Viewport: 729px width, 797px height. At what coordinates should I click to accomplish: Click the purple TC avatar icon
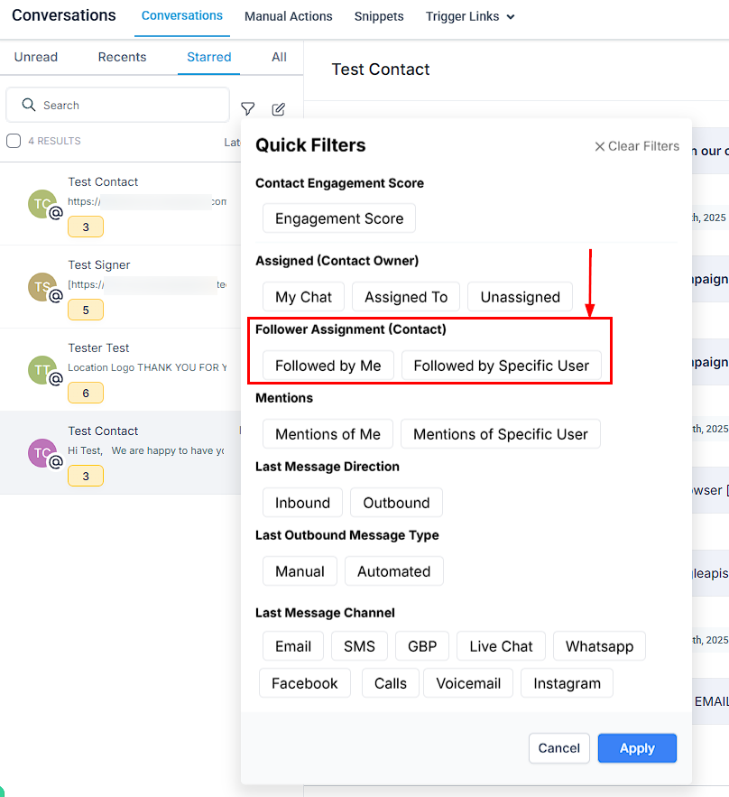pos(42,453)
